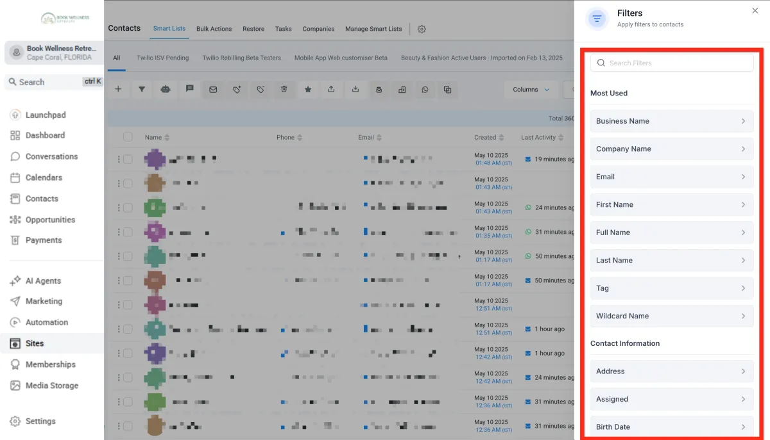
Task: Click the send email envelope icon
Action: tap(213, 90)
